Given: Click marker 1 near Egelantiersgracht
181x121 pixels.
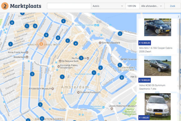Looking at the screenshot, I should pos(11,44).
